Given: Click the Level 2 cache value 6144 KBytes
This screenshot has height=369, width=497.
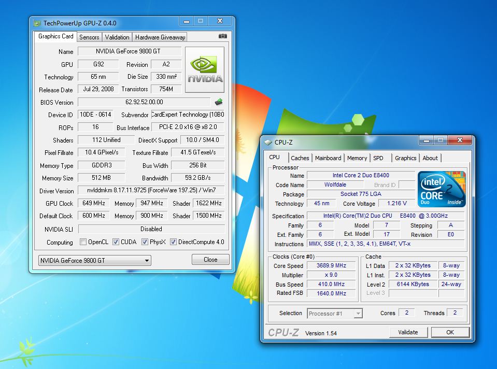Looking at the screenshot, I should tap(413, 285).
